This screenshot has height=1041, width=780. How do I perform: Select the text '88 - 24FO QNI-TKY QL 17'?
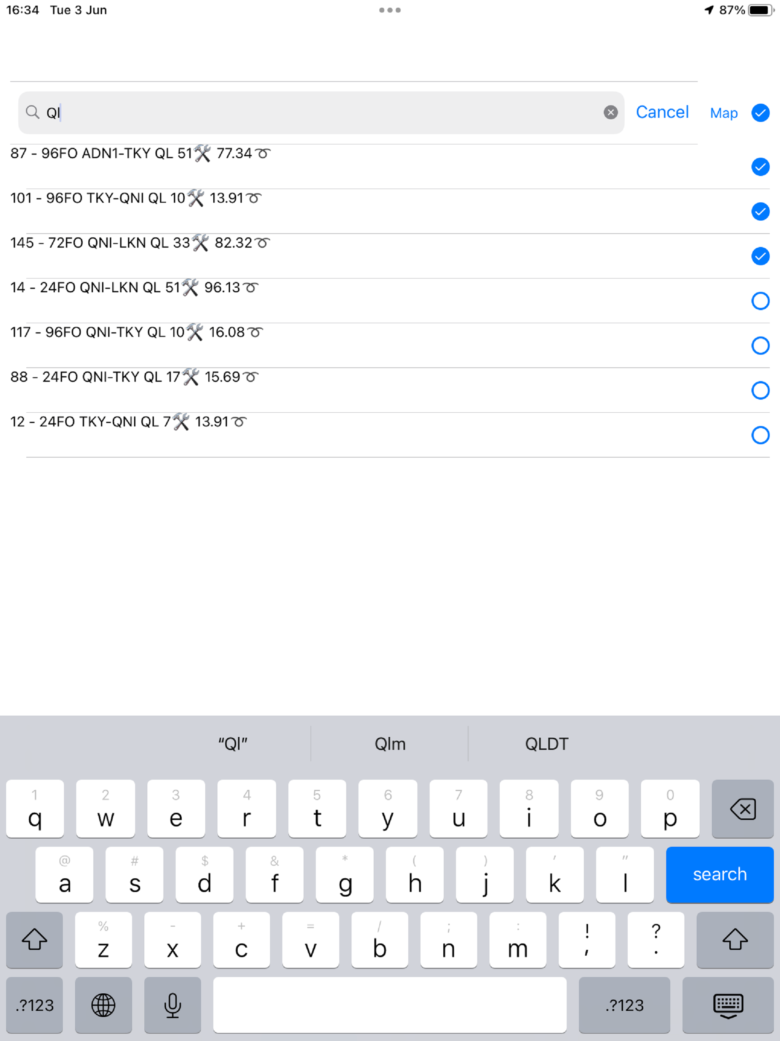point(96,377)
